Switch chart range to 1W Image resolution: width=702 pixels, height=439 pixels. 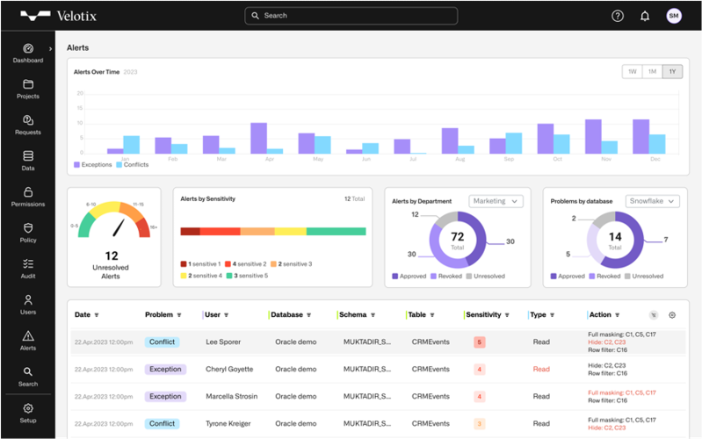(x=633, y=72)
